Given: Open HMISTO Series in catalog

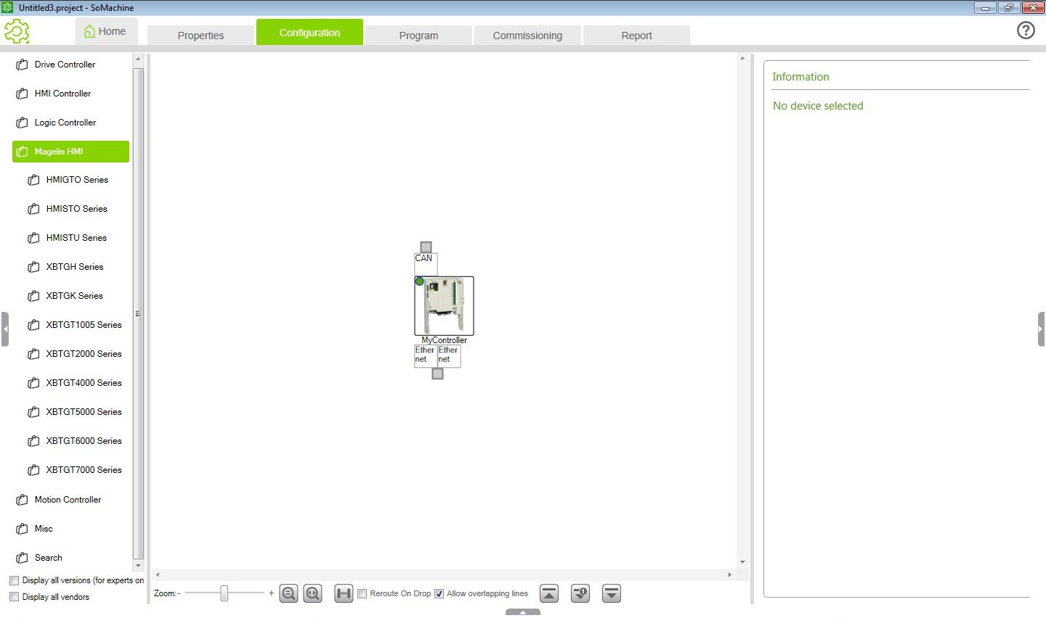Looking at the screenshot, I should tap(76, 209).
